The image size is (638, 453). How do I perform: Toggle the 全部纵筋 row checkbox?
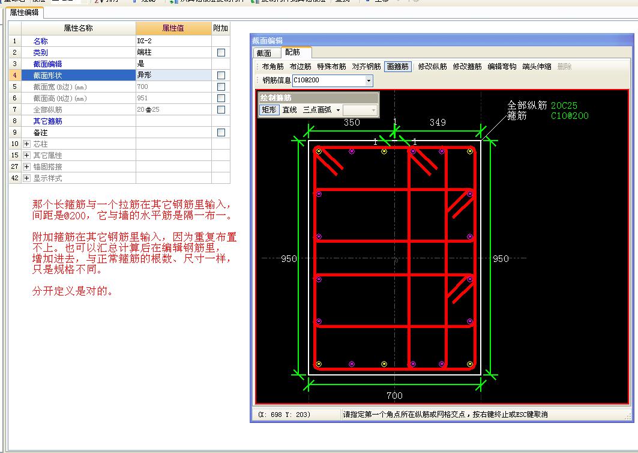221,109
